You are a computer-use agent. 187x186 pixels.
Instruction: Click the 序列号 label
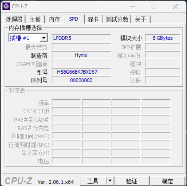pos(39,80)
